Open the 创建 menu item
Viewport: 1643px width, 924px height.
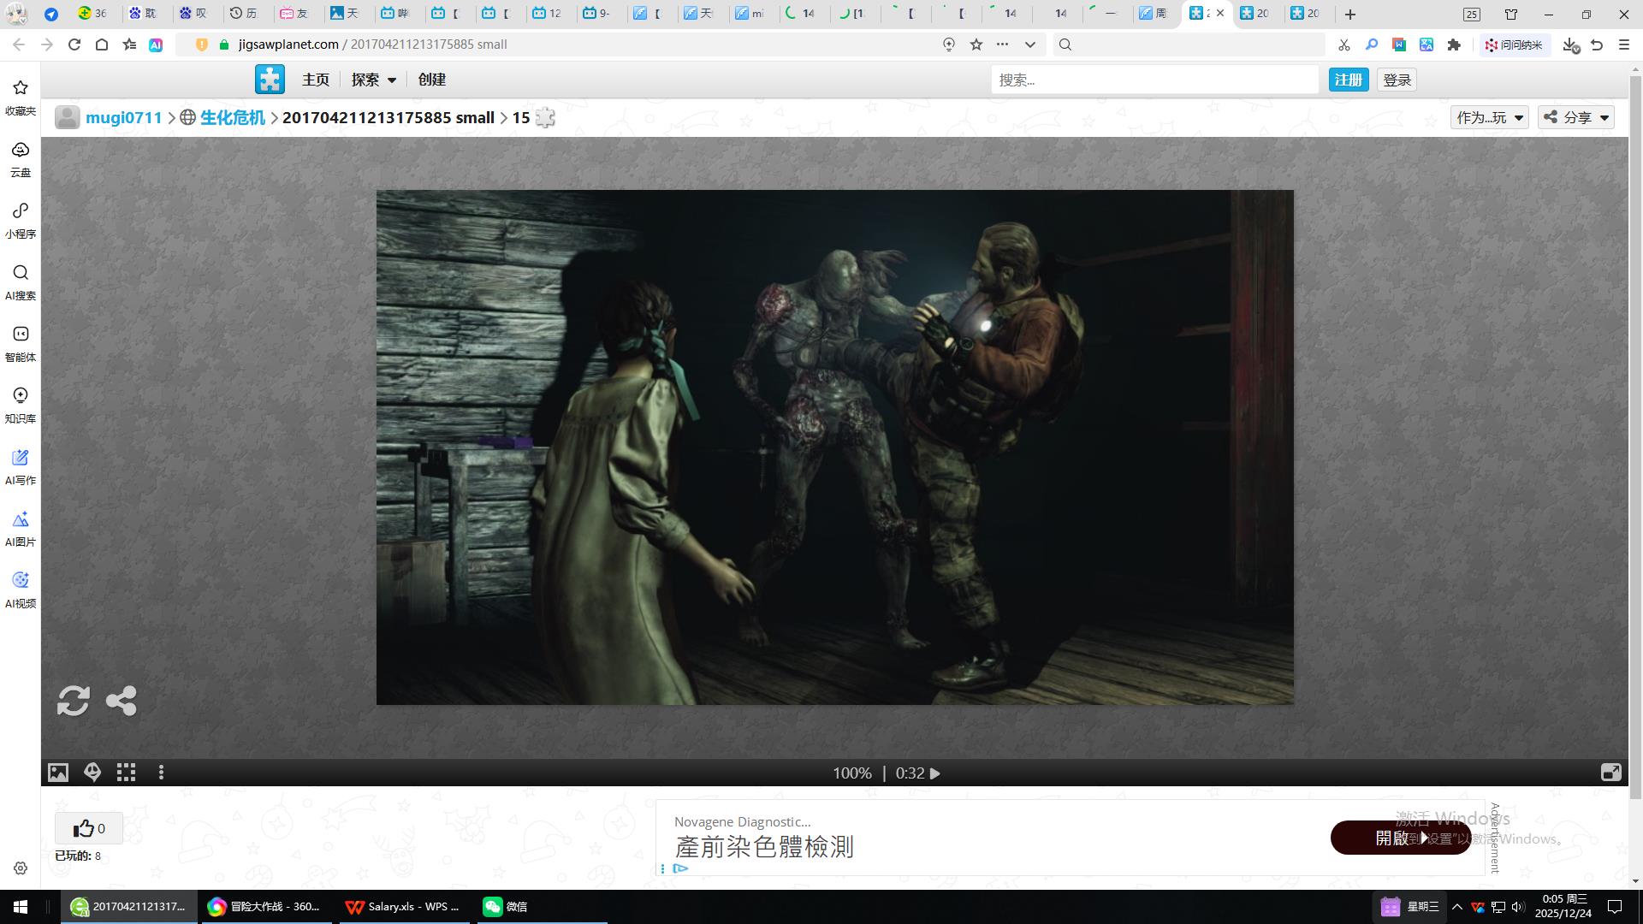(431, 80)
